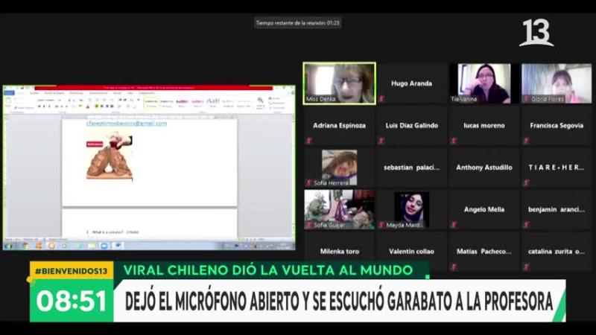Click the text highlight color button
Image resolution: width=596 pixels, height=335 pixels.
80,106
